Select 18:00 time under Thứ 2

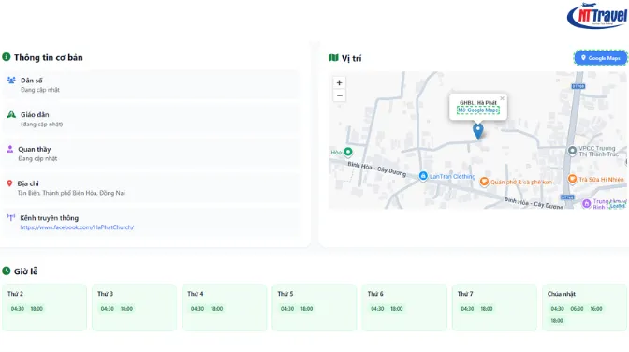[37, 309]
